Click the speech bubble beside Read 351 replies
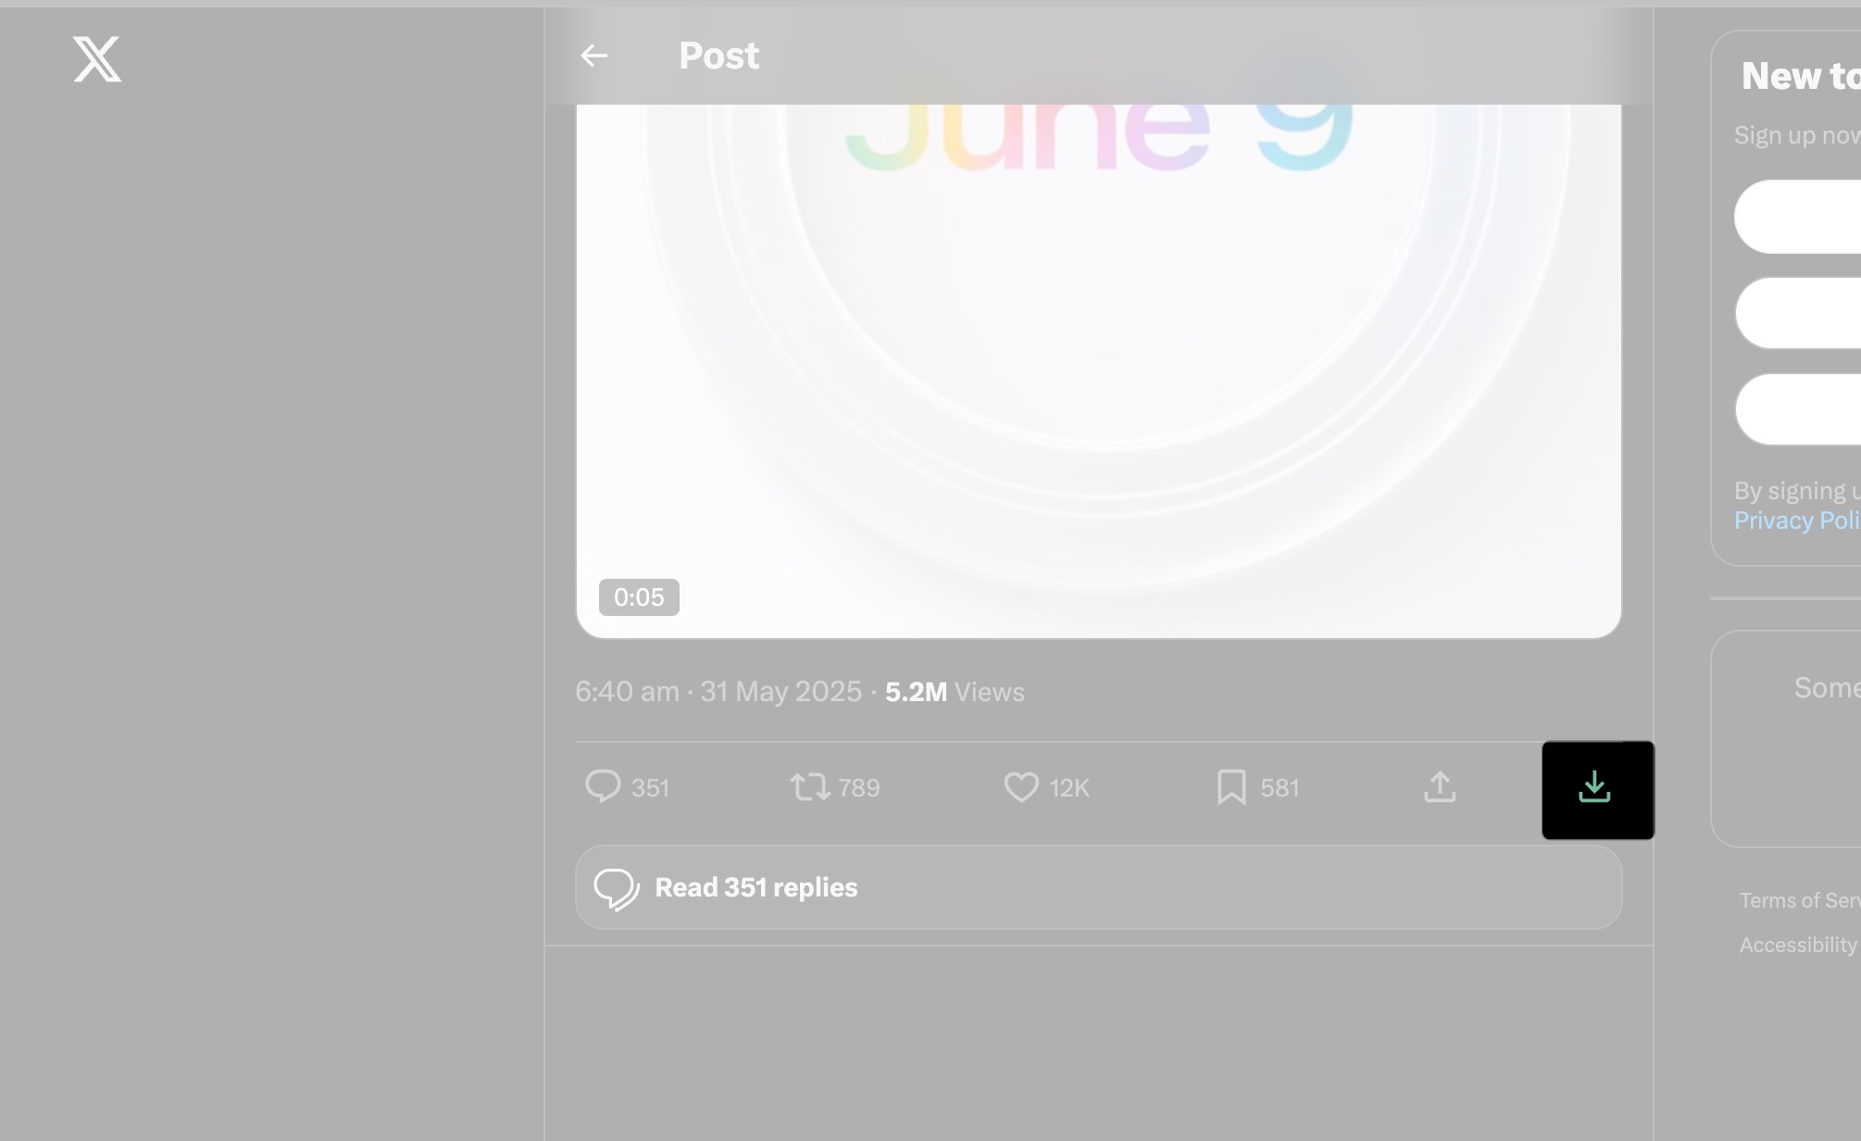The image size is (1861, 1141). click(x=618, y=887)
